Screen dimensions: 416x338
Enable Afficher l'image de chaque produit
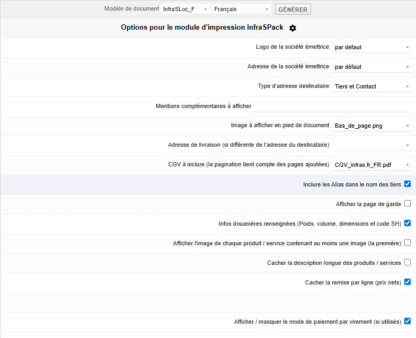pyautogui.click(x=408, y=243)
